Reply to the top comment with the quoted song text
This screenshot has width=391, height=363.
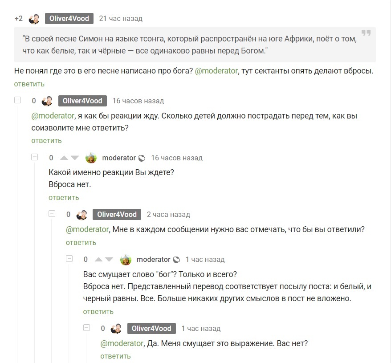(x=29, y=84)
